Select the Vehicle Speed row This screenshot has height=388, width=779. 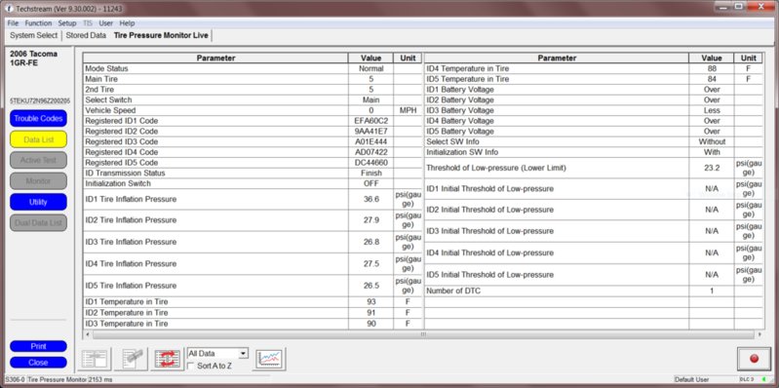253,110
